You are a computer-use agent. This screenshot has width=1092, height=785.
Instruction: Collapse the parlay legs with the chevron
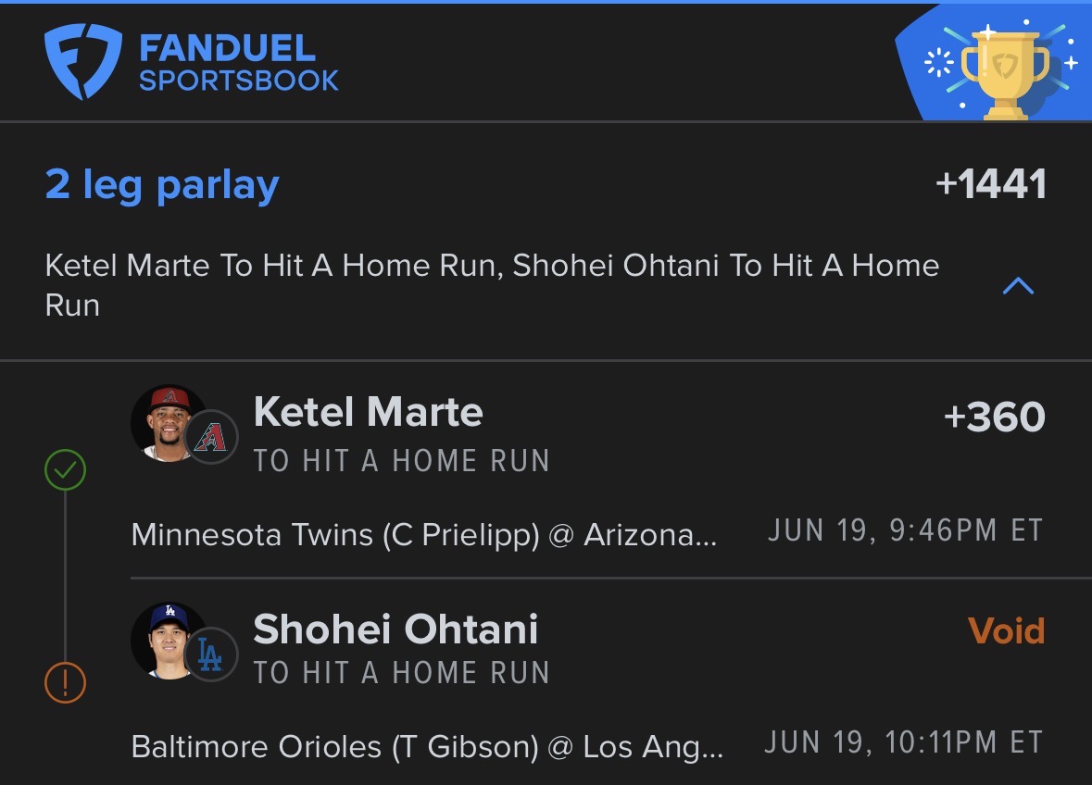pyautogui.click(x=1018, y=286)
